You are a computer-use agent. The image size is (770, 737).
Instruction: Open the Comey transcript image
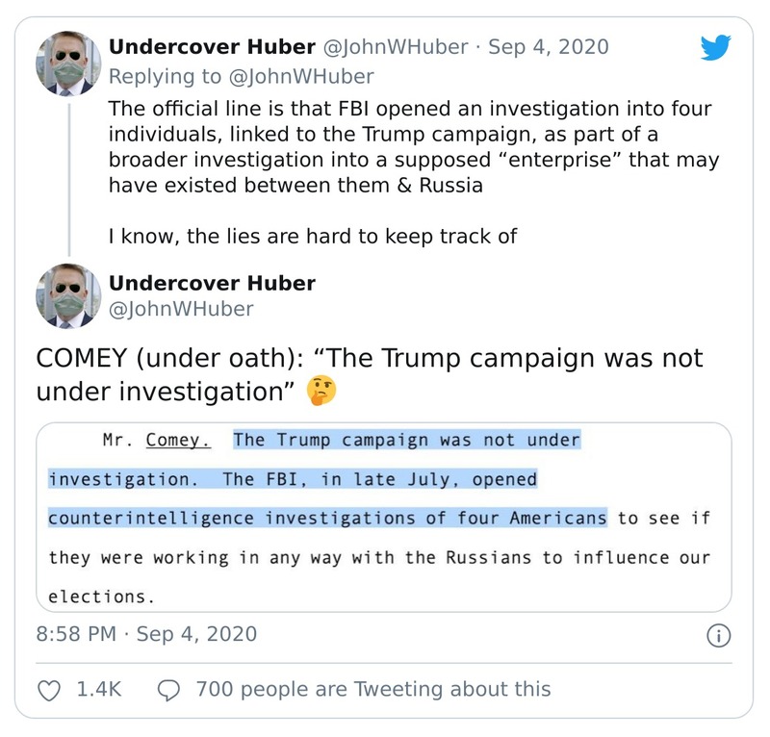[383, 517]
